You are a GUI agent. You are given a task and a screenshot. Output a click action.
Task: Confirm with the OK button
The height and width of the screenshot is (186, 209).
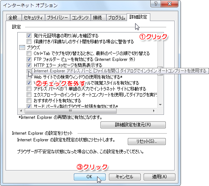coord(90,177)
